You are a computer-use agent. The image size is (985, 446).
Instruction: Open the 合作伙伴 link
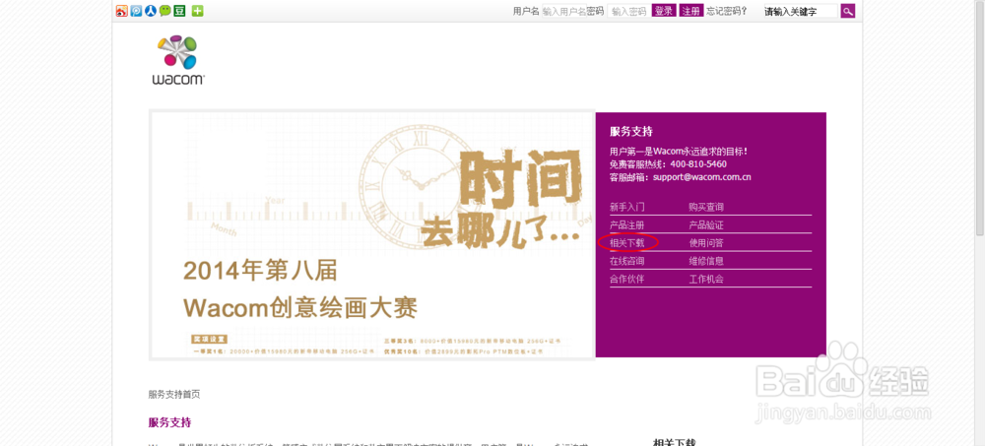[x=626, y=279]
